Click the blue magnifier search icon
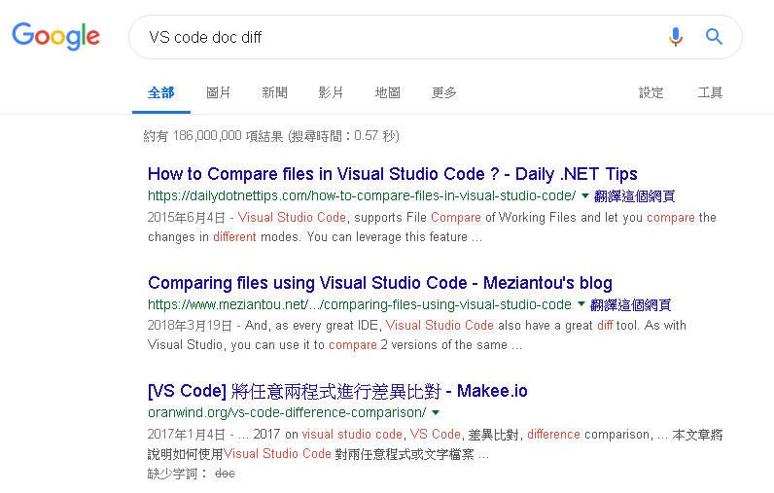774x493 pixels. coord(714,37)
